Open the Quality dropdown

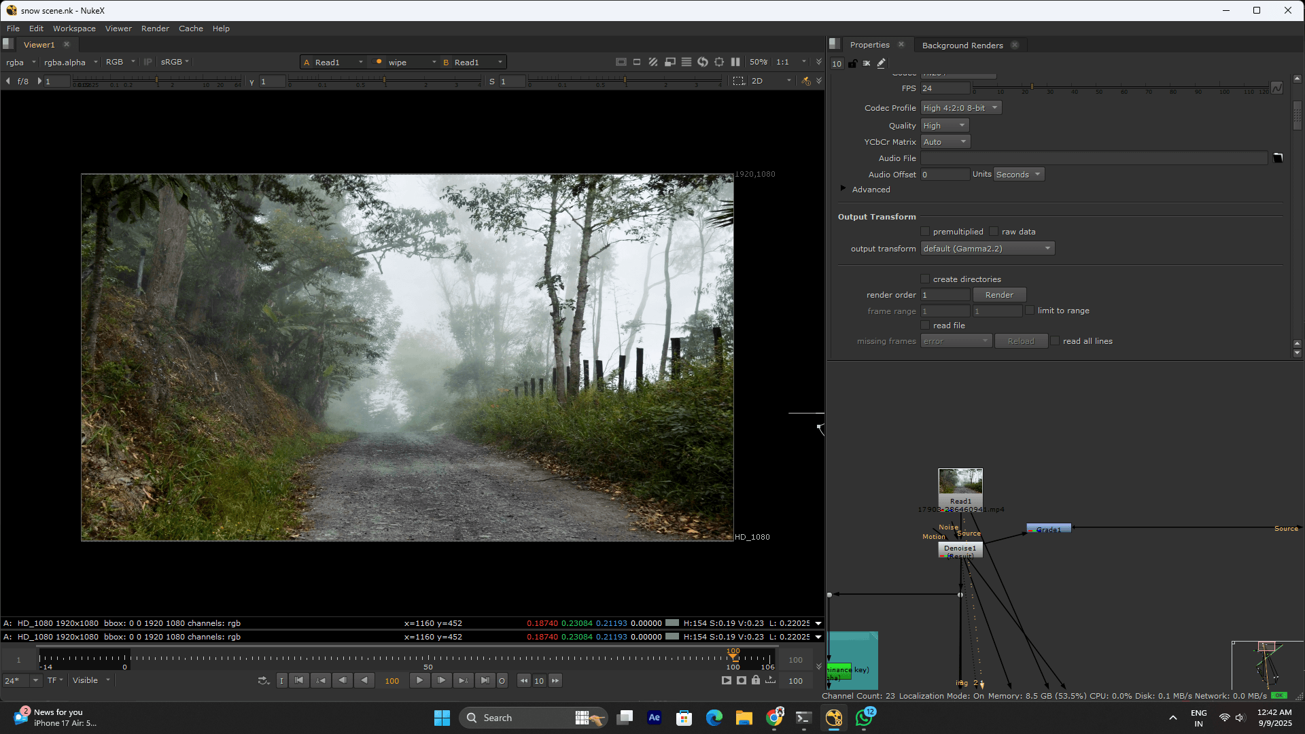pos(945,125)
